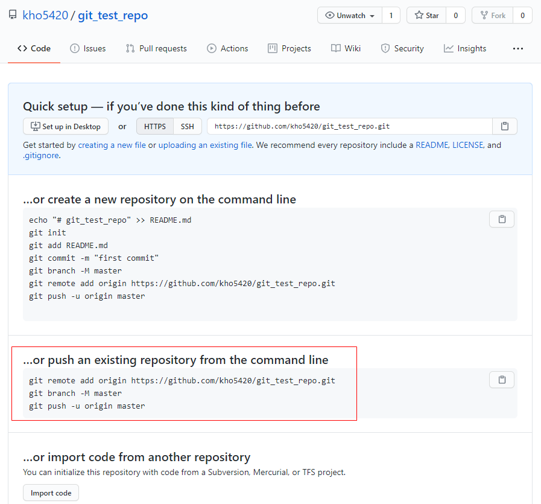Viewport: 541px width, 504px height.
Task: Click git branch -M master in the create new repository block
Action: 75,271
